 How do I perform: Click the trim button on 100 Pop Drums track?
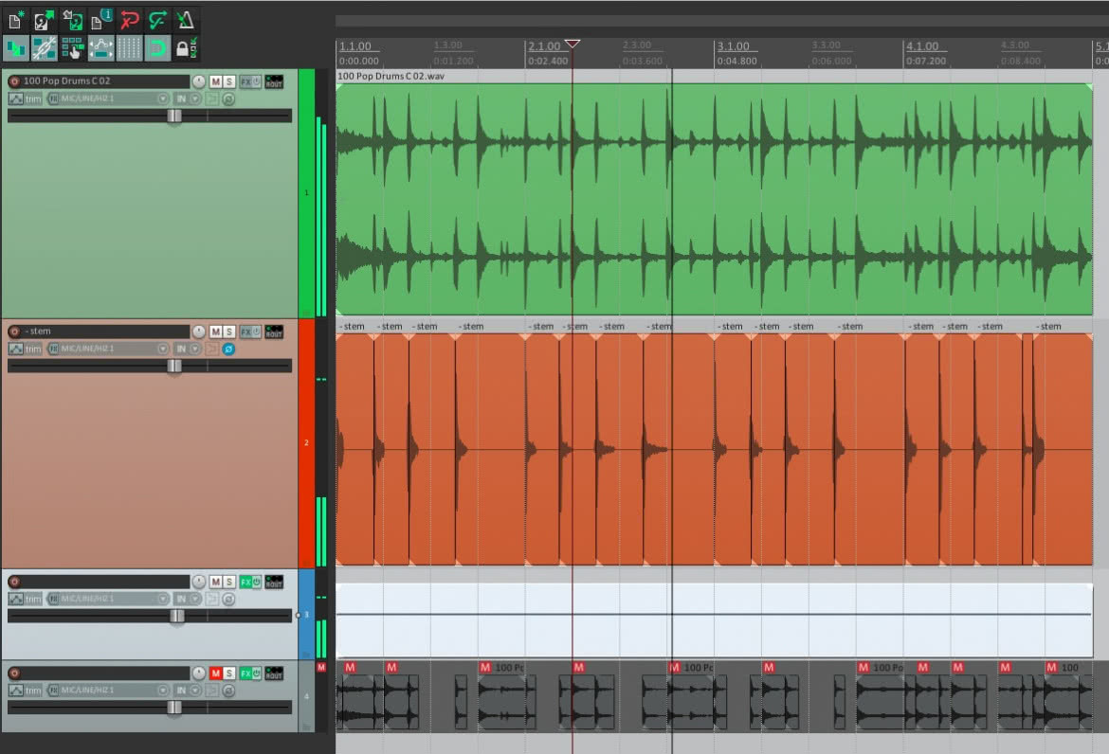point(33,99)
